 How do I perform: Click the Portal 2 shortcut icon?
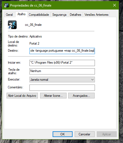point(12,25)
